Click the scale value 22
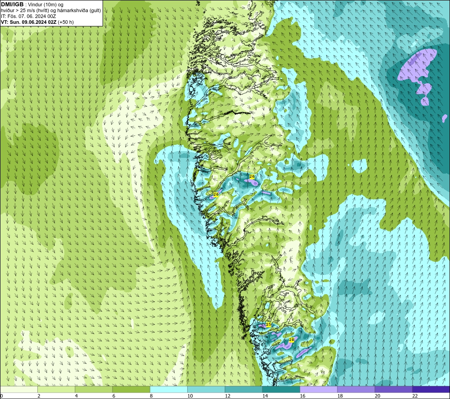Viewport: 450px width, 399px height. pos(415,396)
